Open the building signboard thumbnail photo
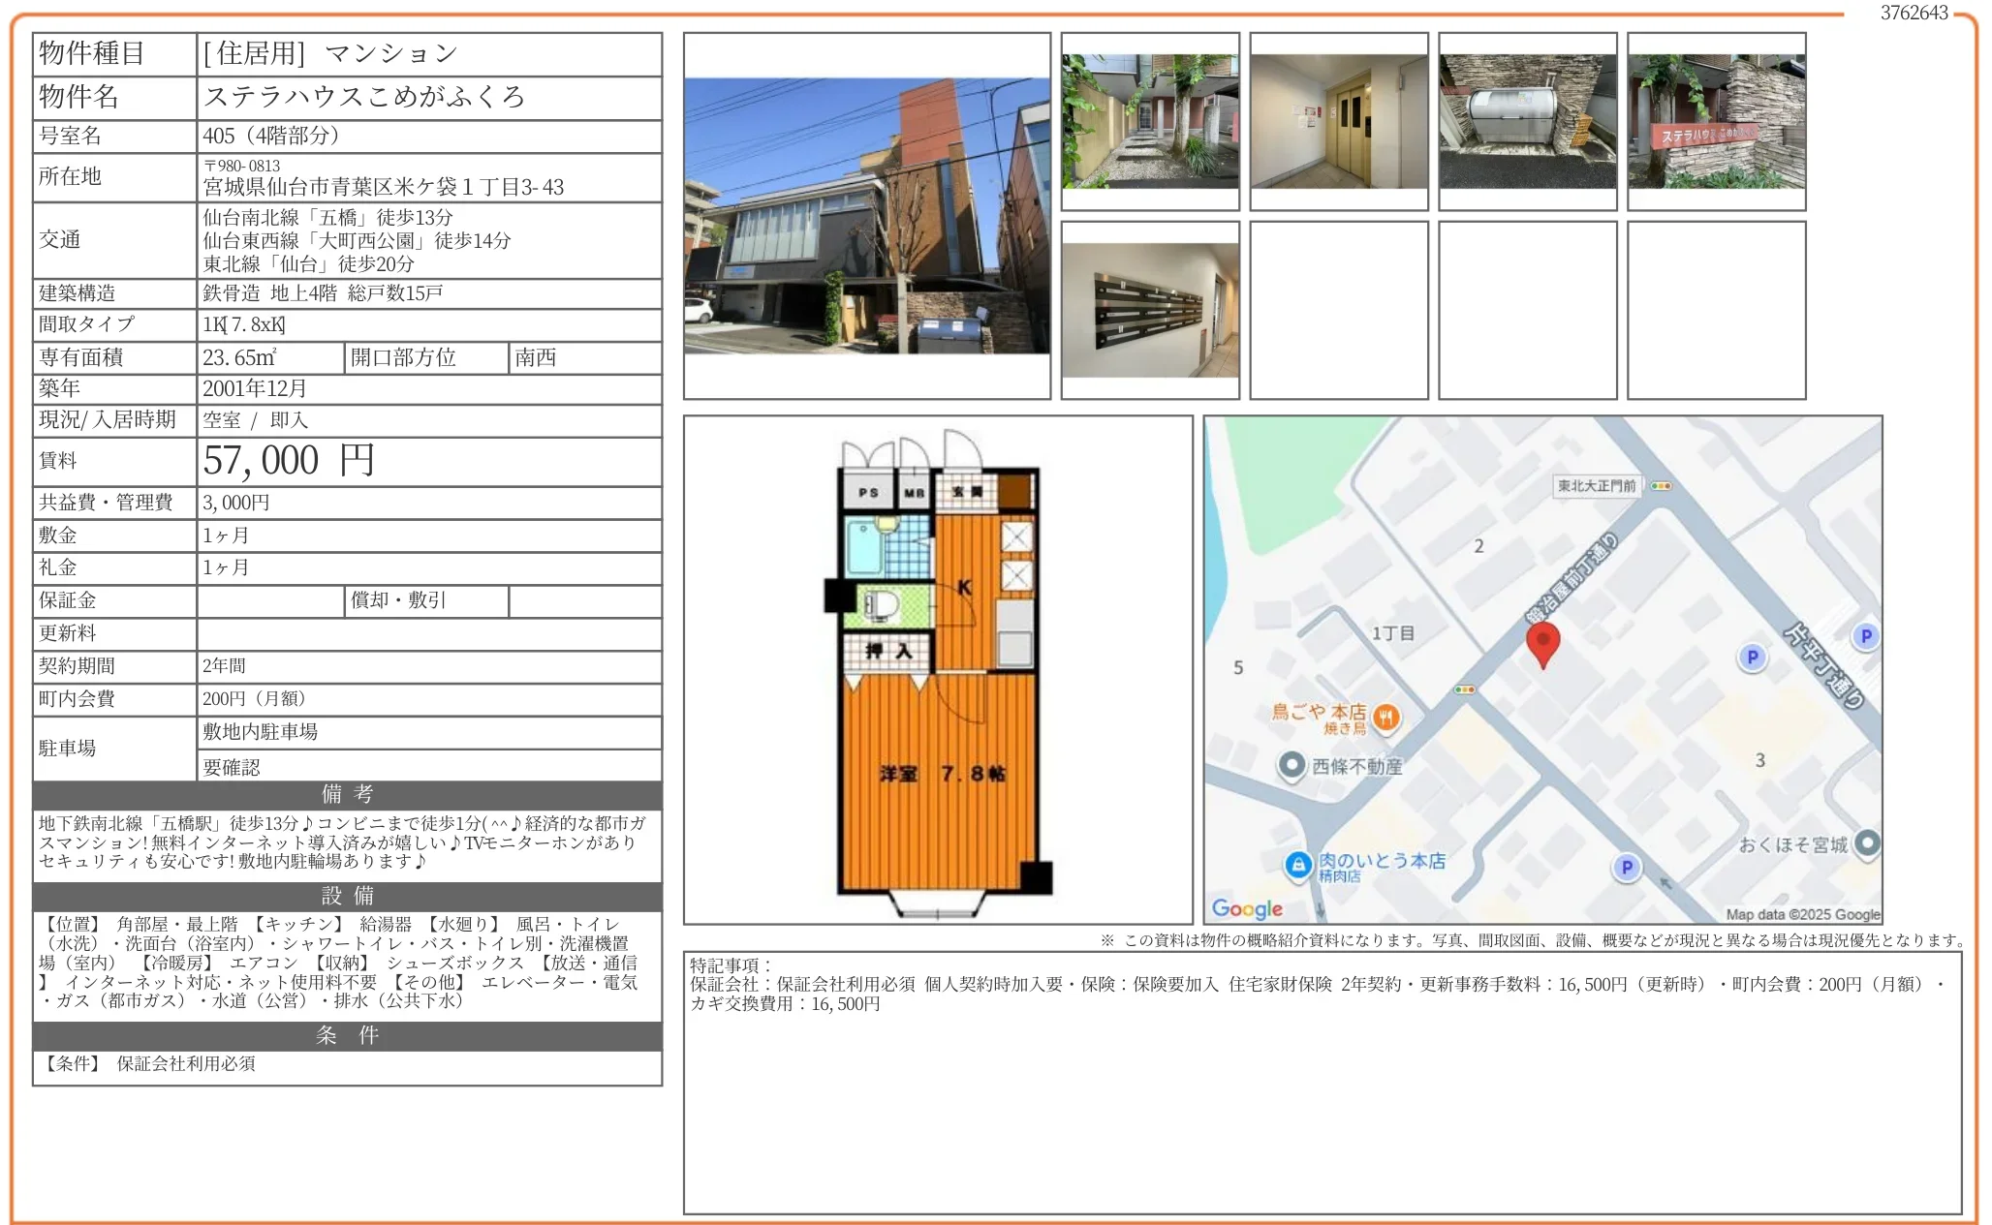 click(1716, 121)
